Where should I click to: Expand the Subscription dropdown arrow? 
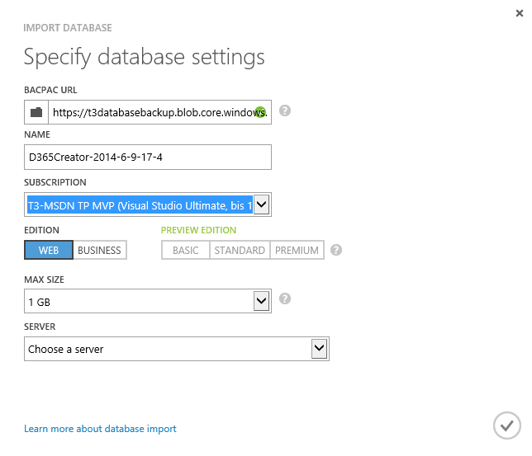(x=261, y=204)
